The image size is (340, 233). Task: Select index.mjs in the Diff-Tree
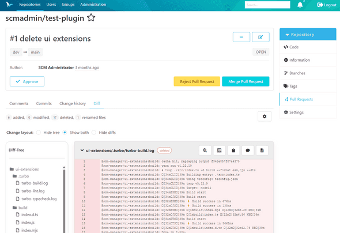(27, 230)
